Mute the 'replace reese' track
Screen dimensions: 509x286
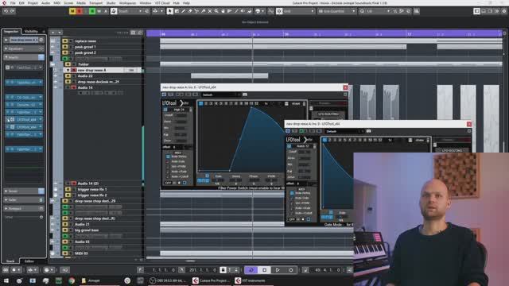coord(65,41)
